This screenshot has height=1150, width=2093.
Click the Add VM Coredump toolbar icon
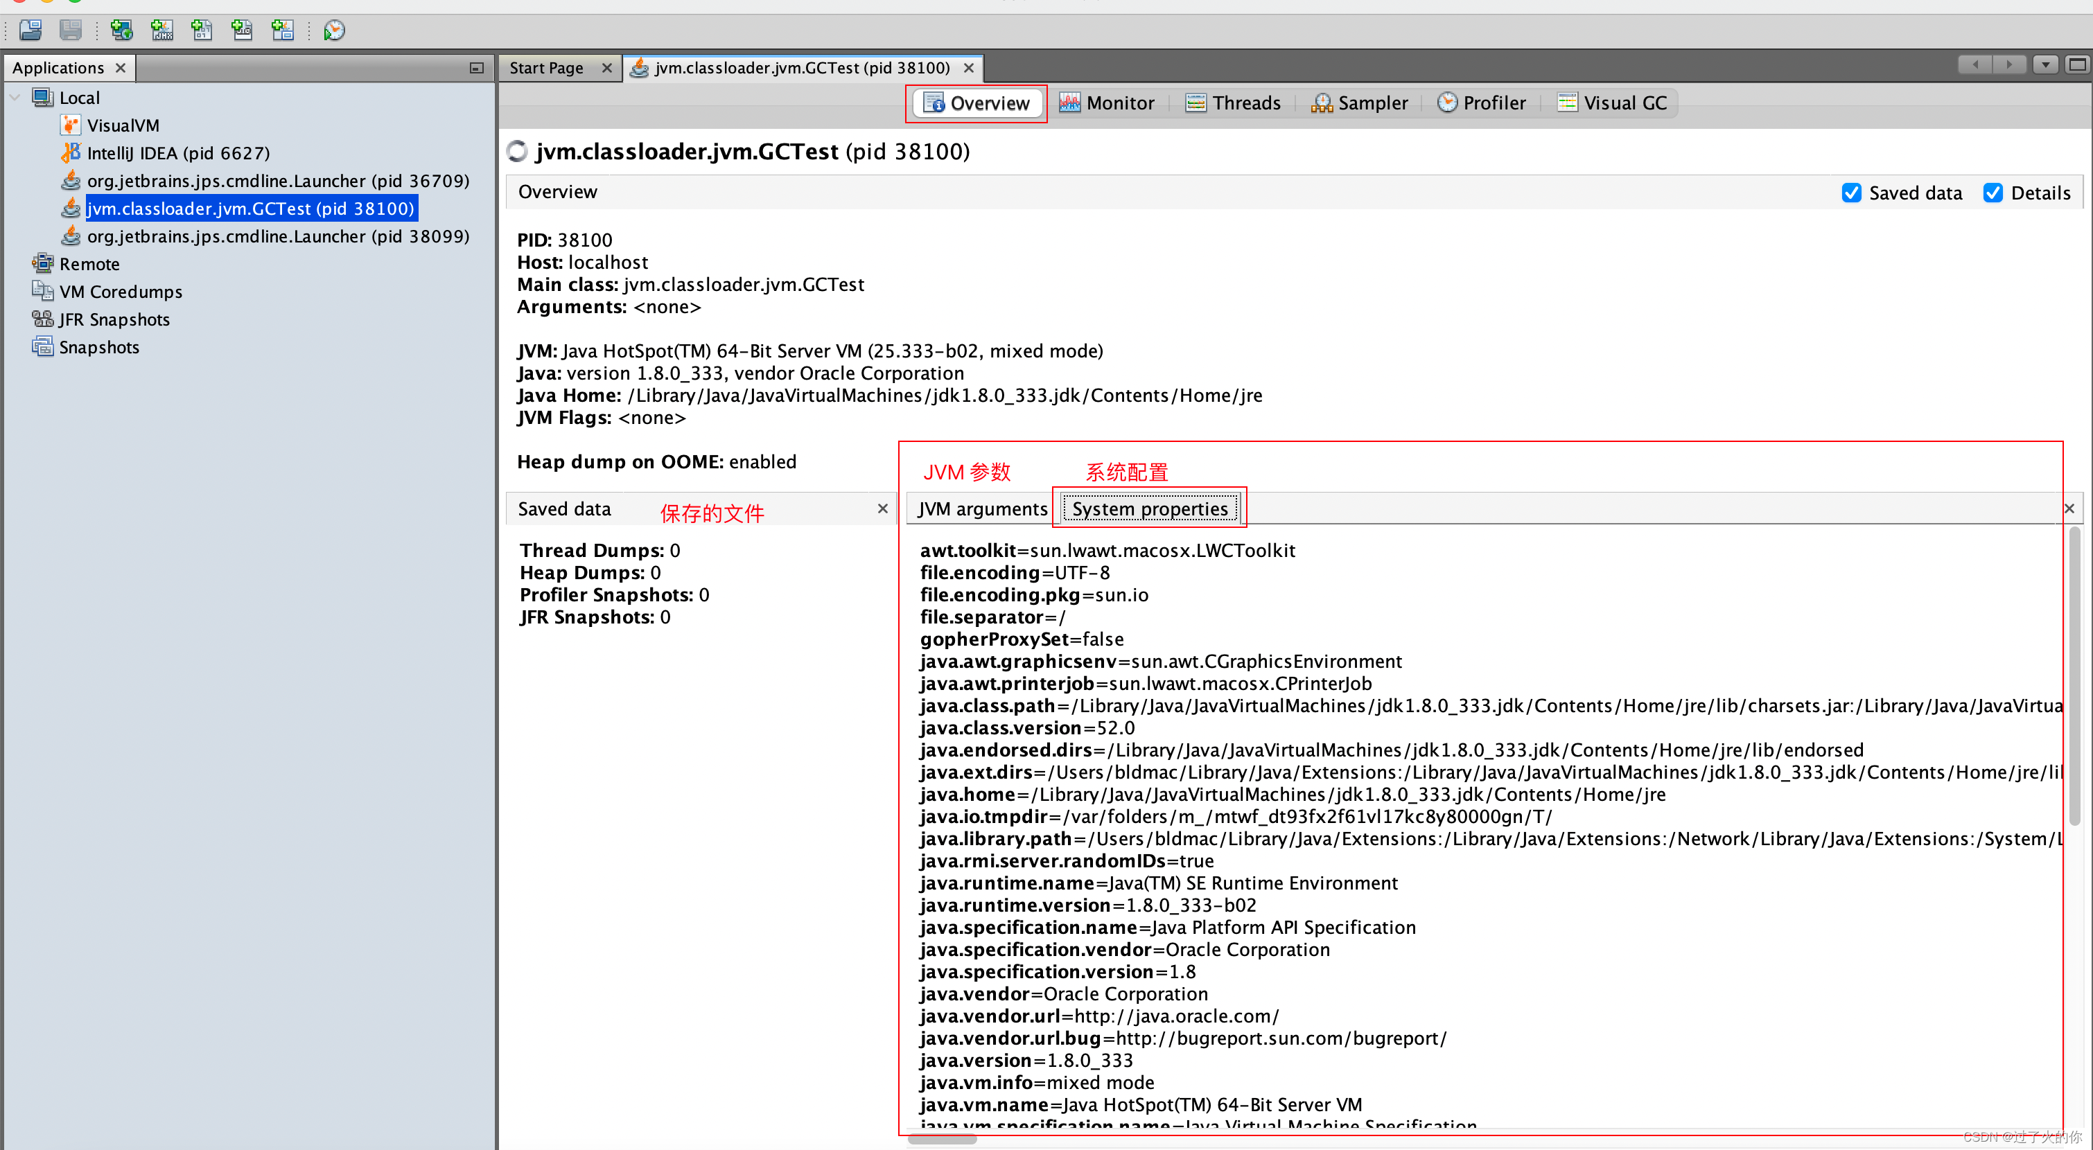point(202,30)
